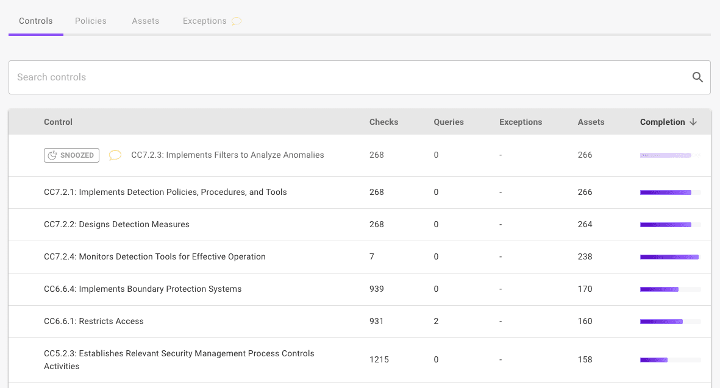Screen dimensions: 720x388
Task: Click the Control column header
Action: coord(58,122)
